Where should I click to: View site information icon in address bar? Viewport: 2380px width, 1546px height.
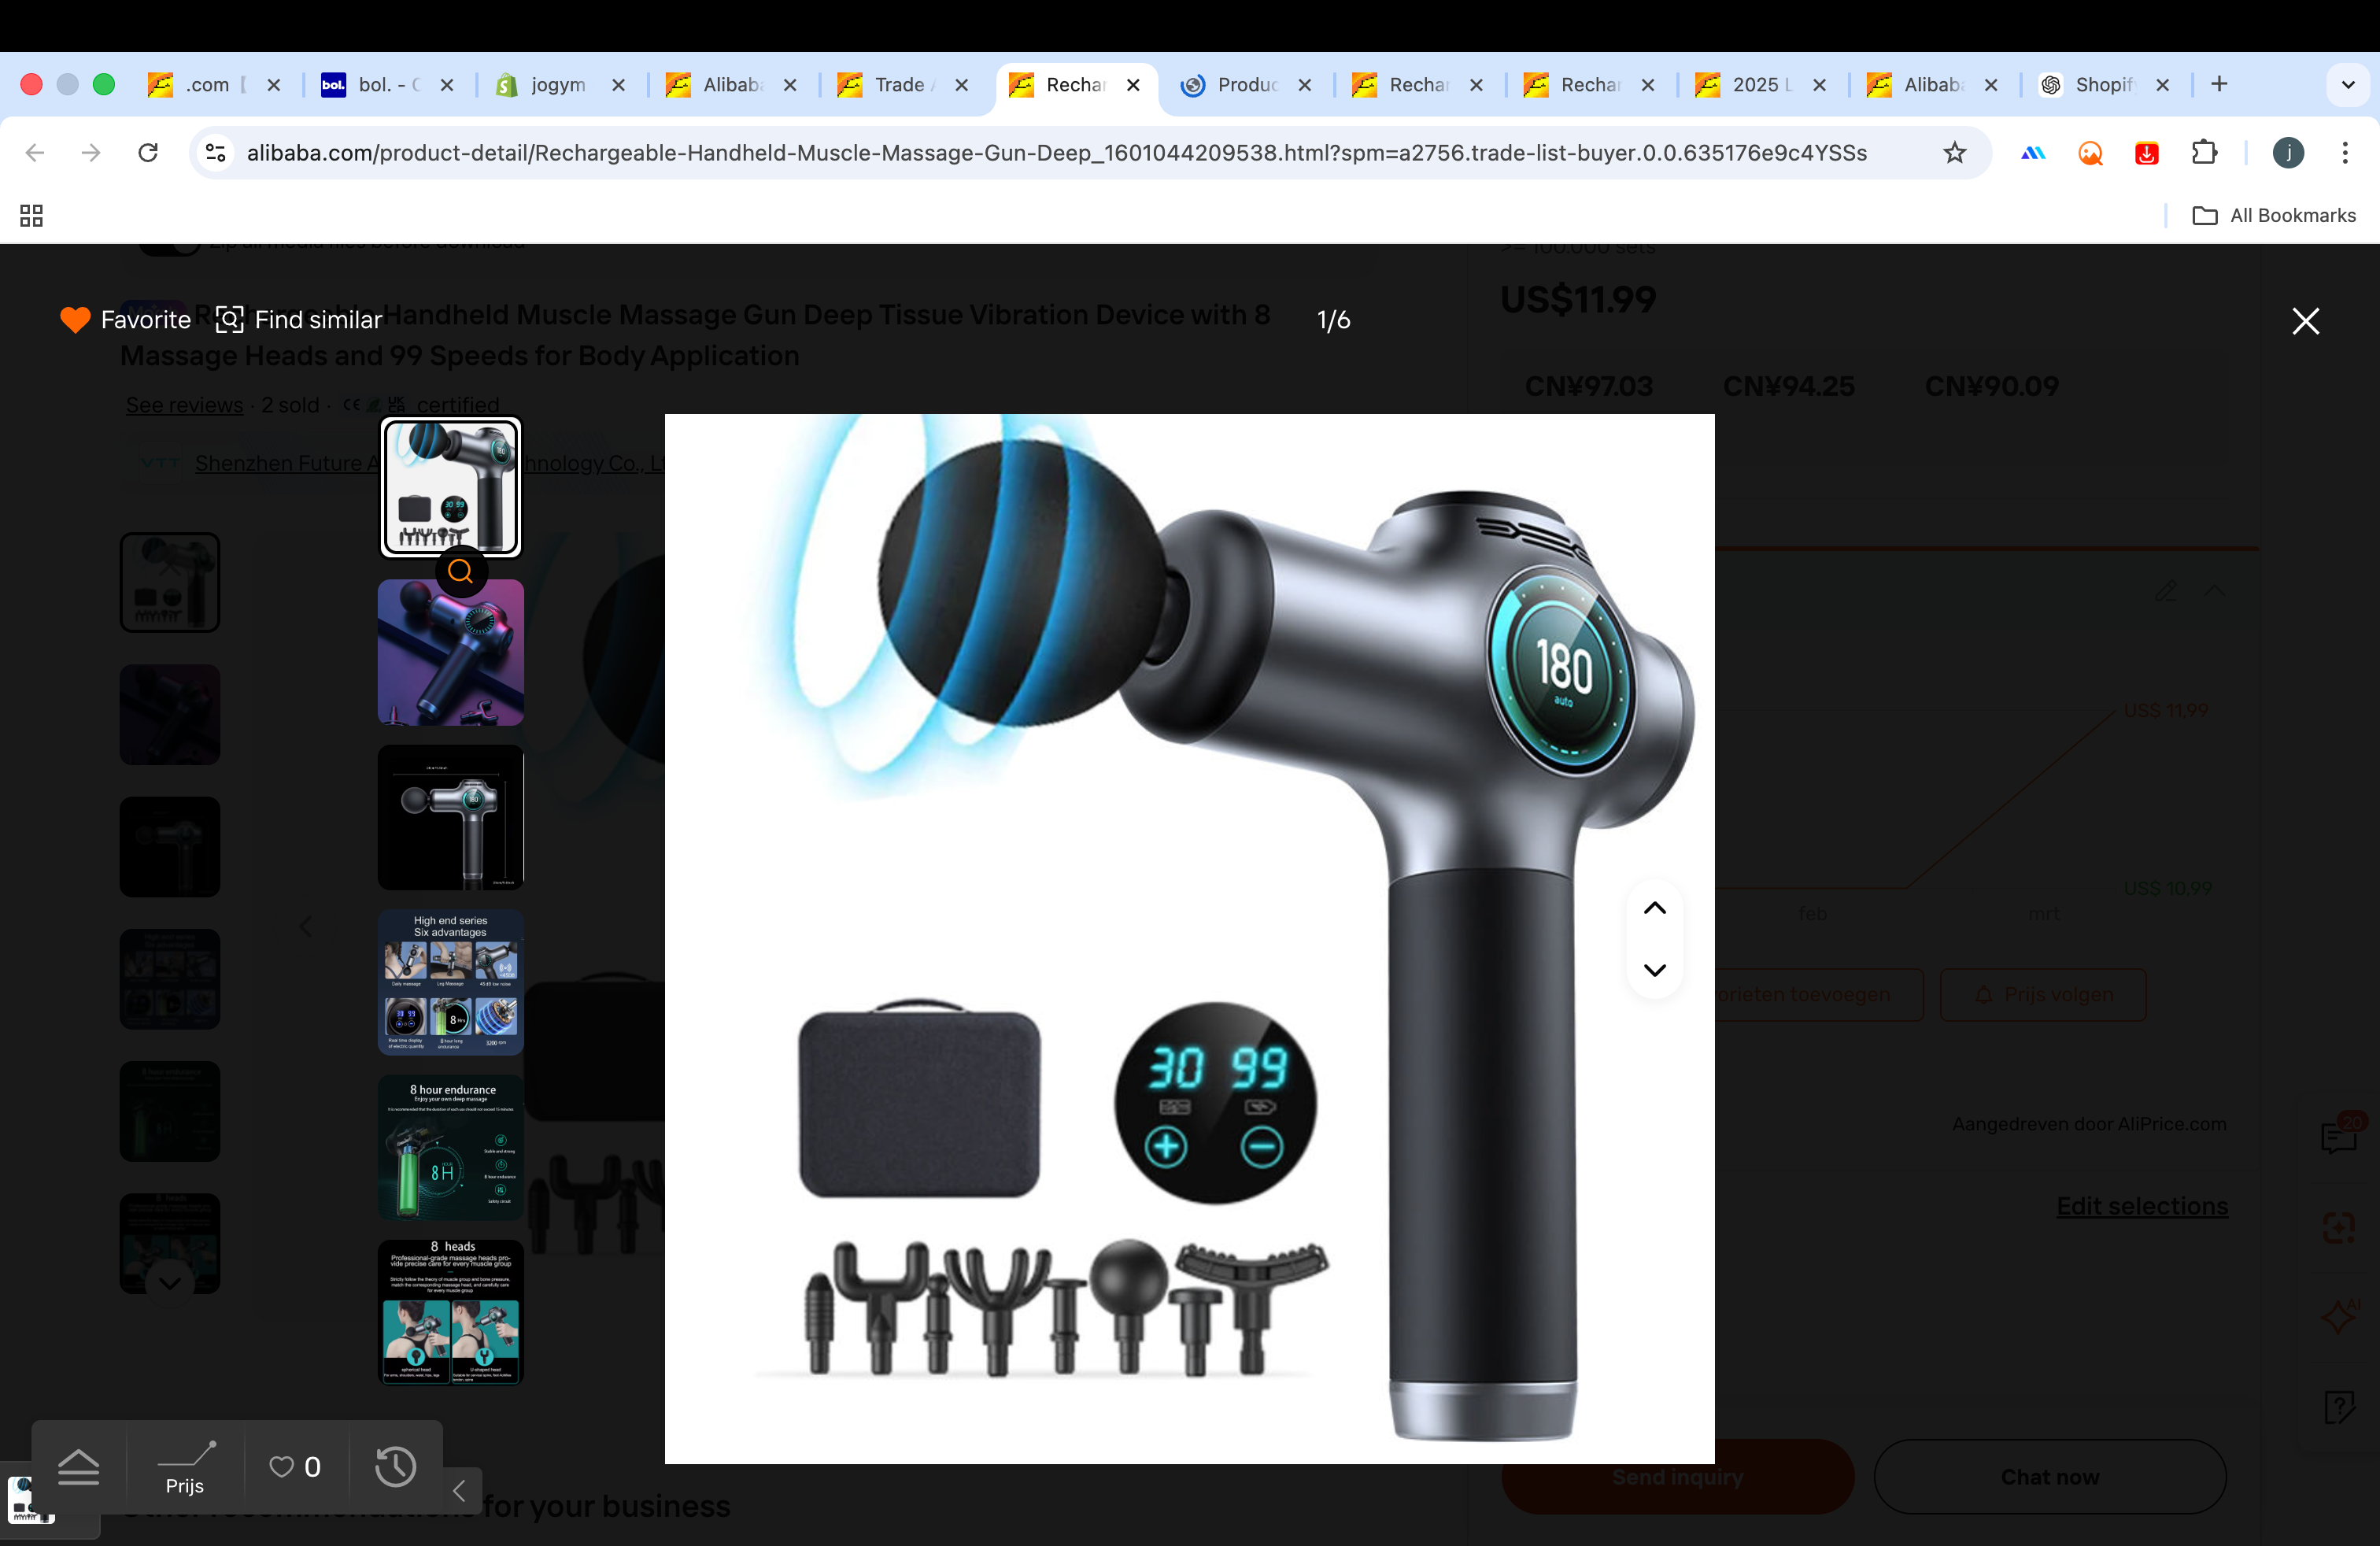[216, 153]
